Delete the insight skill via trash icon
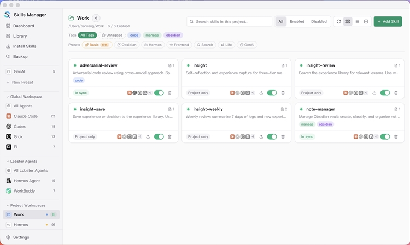410x245 pixels. [283, 93]
